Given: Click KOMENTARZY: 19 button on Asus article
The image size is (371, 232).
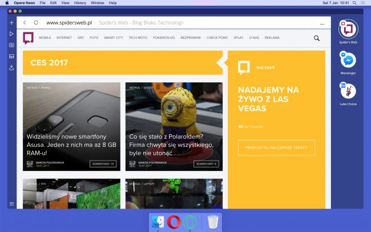Looking at the screenshot, I should tap(103, 164).
